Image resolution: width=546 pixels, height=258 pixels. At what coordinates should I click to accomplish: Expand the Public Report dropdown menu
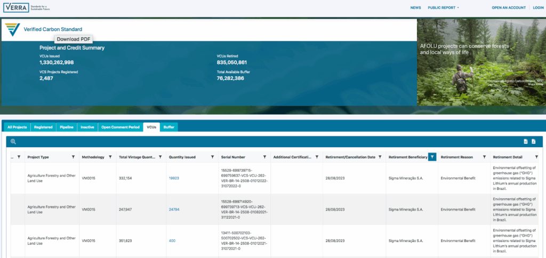(443, 7)
